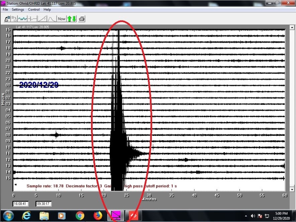
Task: Click the green up/down arrows icon
Action: [72, 19]
